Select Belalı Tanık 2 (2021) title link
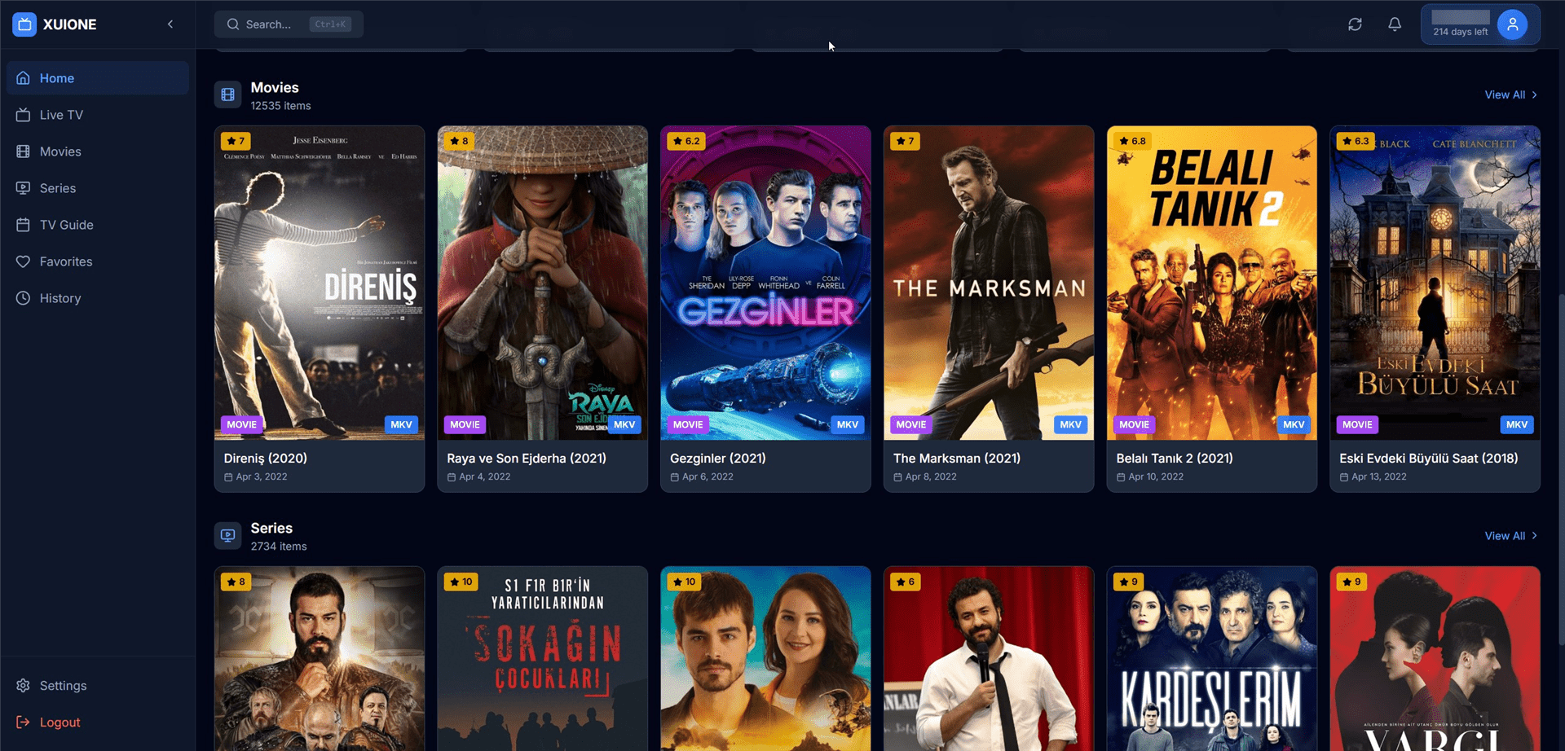The height and width of the screenshot is (751, 1565). pyautogui.click(x=1175, y=459)
